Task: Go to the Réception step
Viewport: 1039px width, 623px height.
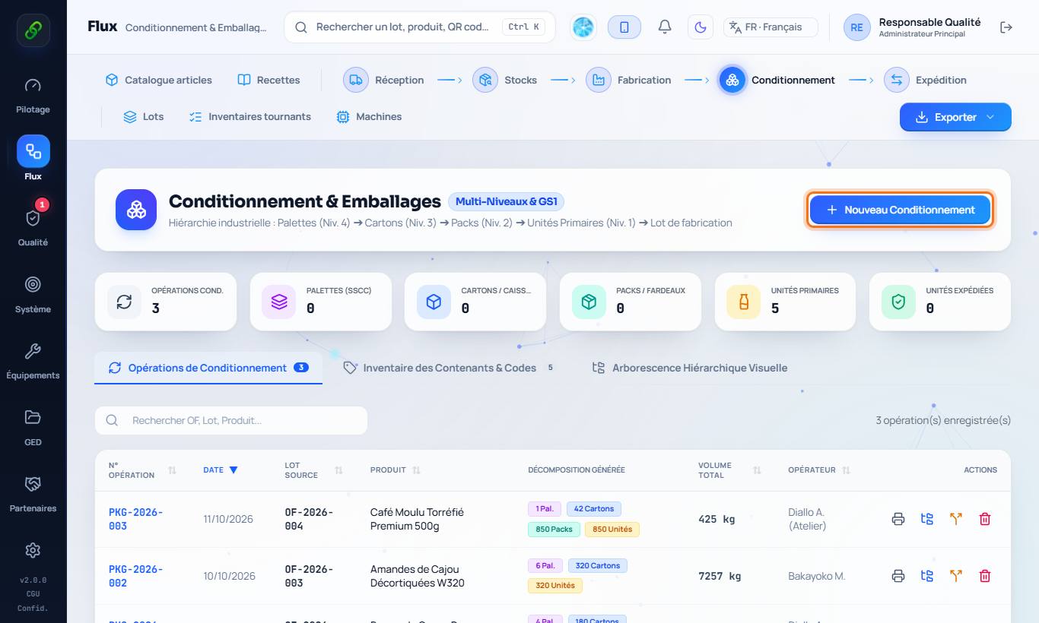Action: (384, 80)
